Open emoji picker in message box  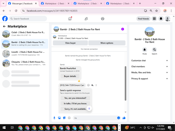click(119, 118)
